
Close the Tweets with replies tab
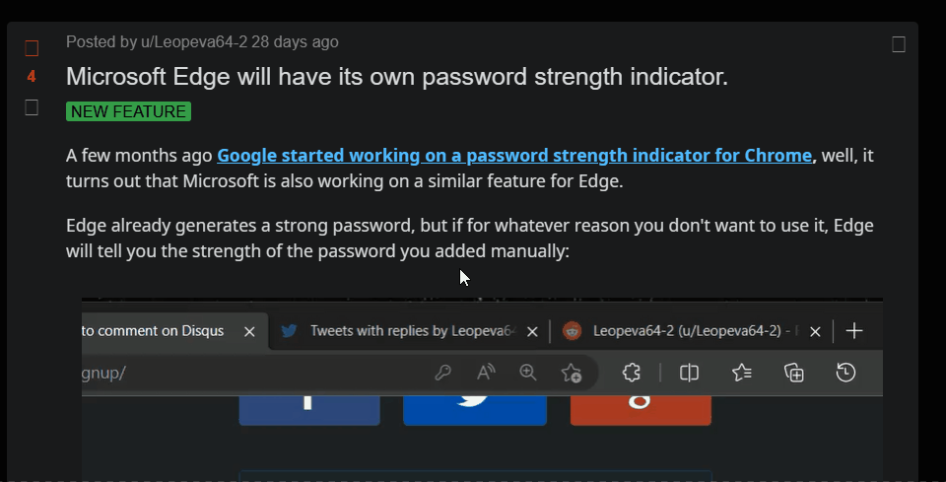(x=532, y=331)
